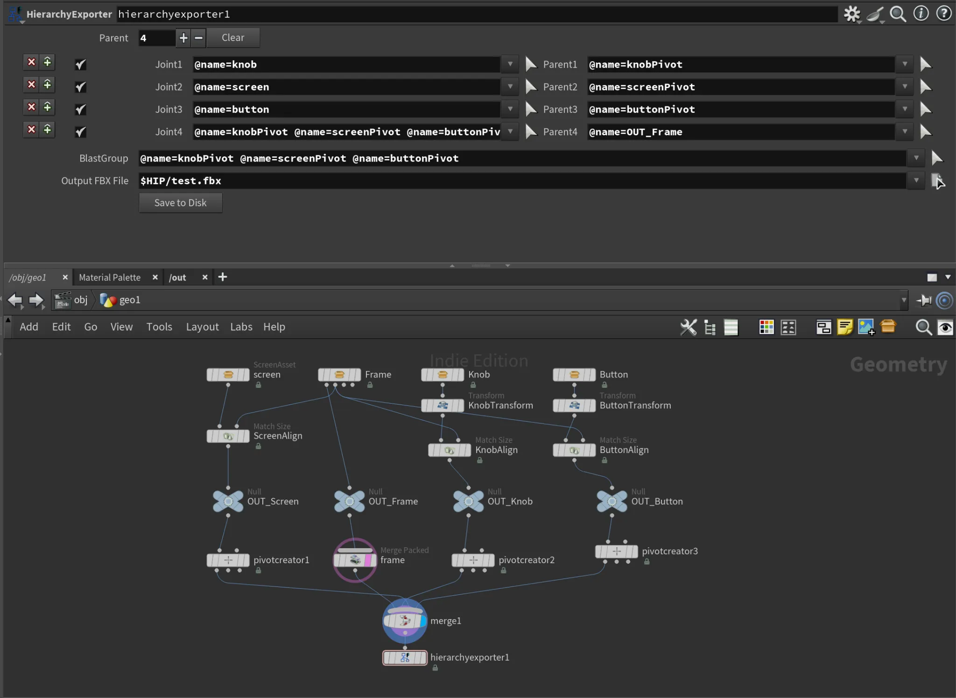Switch to the Material Palette tab
Viewport: 956px width, 698px height.
pyautogui.click(x=110, y=278)
